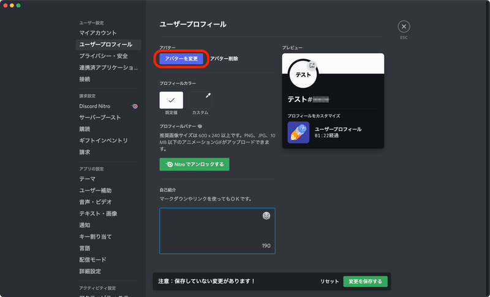
Task: Click the green macOS fullscreen button
Action: [x=18, y=5]
